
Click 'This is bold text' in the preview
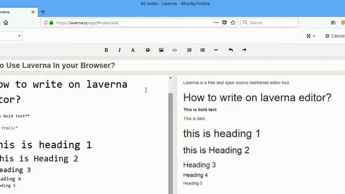[200, 109]
